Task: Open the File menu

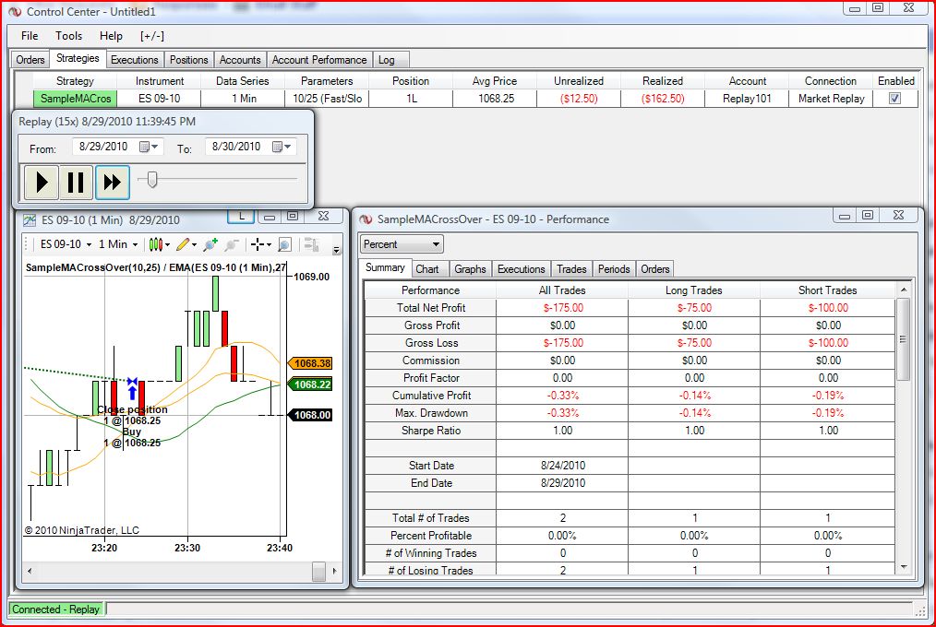Action: (x=30, y=36)
